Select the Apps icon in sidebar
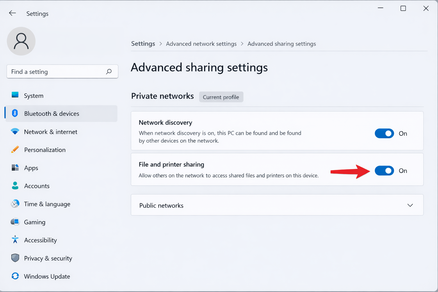 15,168
